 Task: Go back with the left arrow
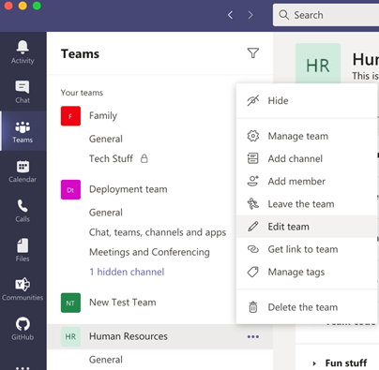231,15
